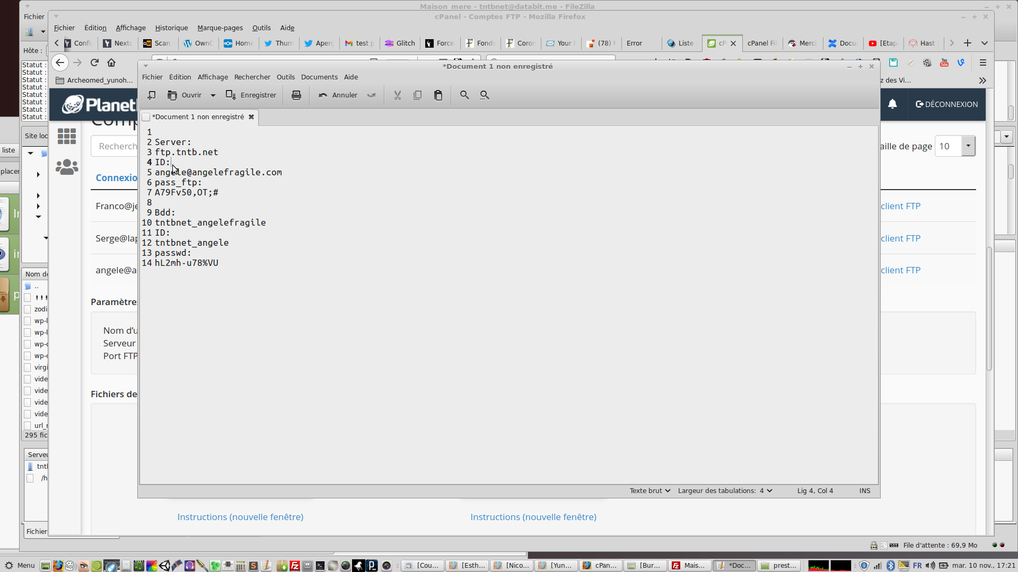This screenshot has width=1018, height=572.
Task: Expand the Ouvrir recent files arrow
Action: 213,95
